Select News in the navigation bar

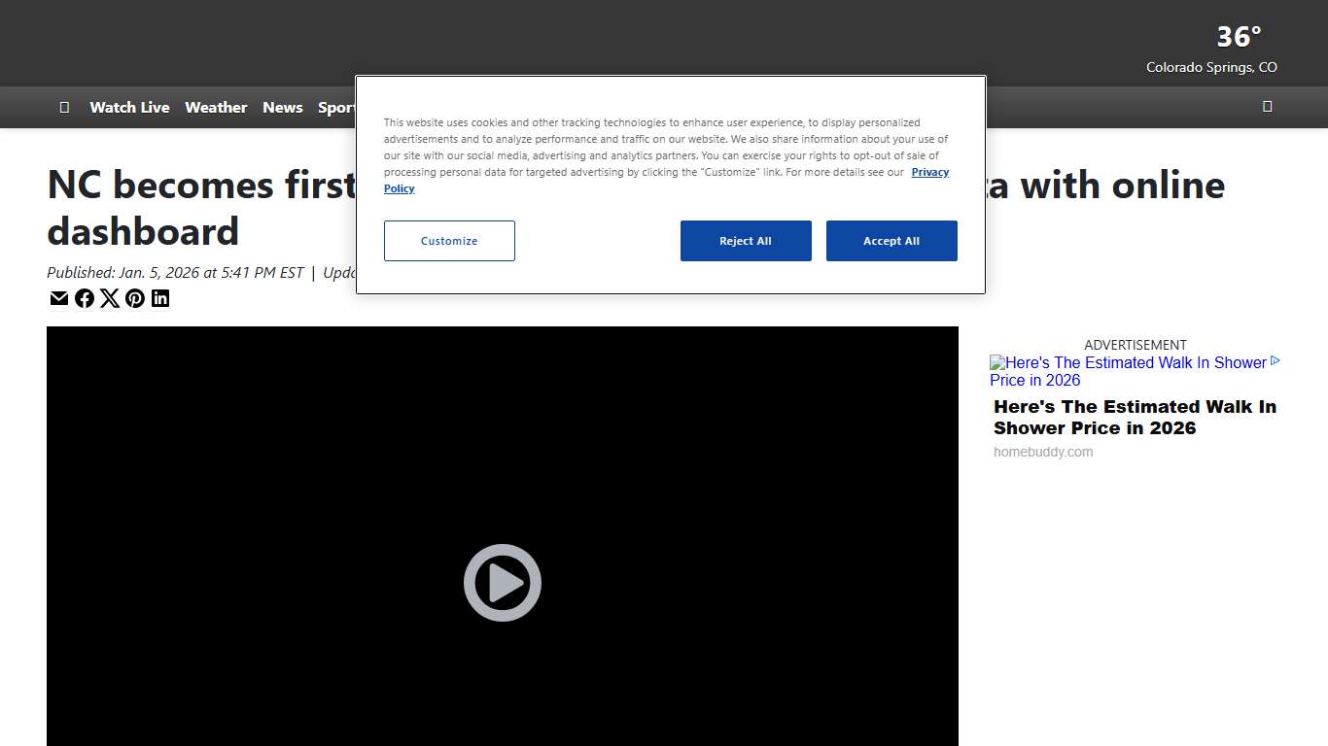point(283,108)
